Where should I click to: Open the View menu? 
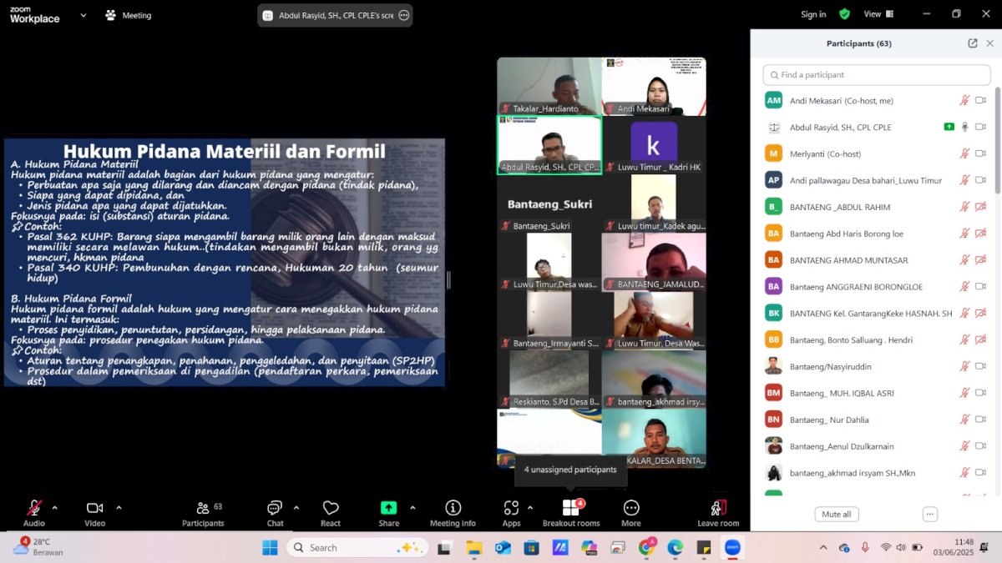tap(878, 14)
